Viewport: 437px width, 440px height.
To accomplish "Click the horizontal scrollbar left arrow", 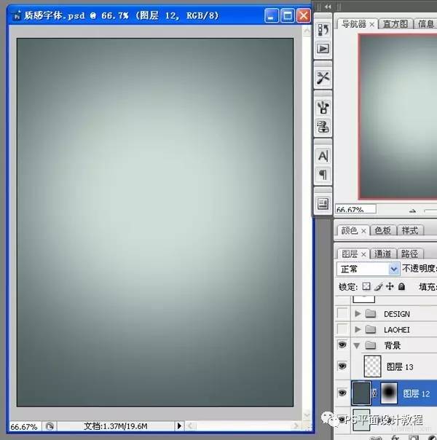I will point(190,426).
